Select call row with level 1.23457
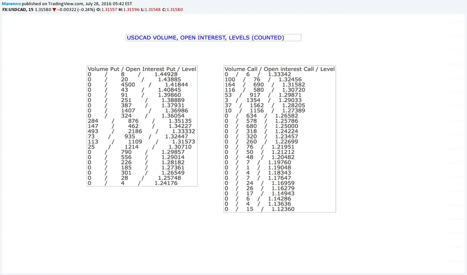Screen dimensions: 467x275 262,136
